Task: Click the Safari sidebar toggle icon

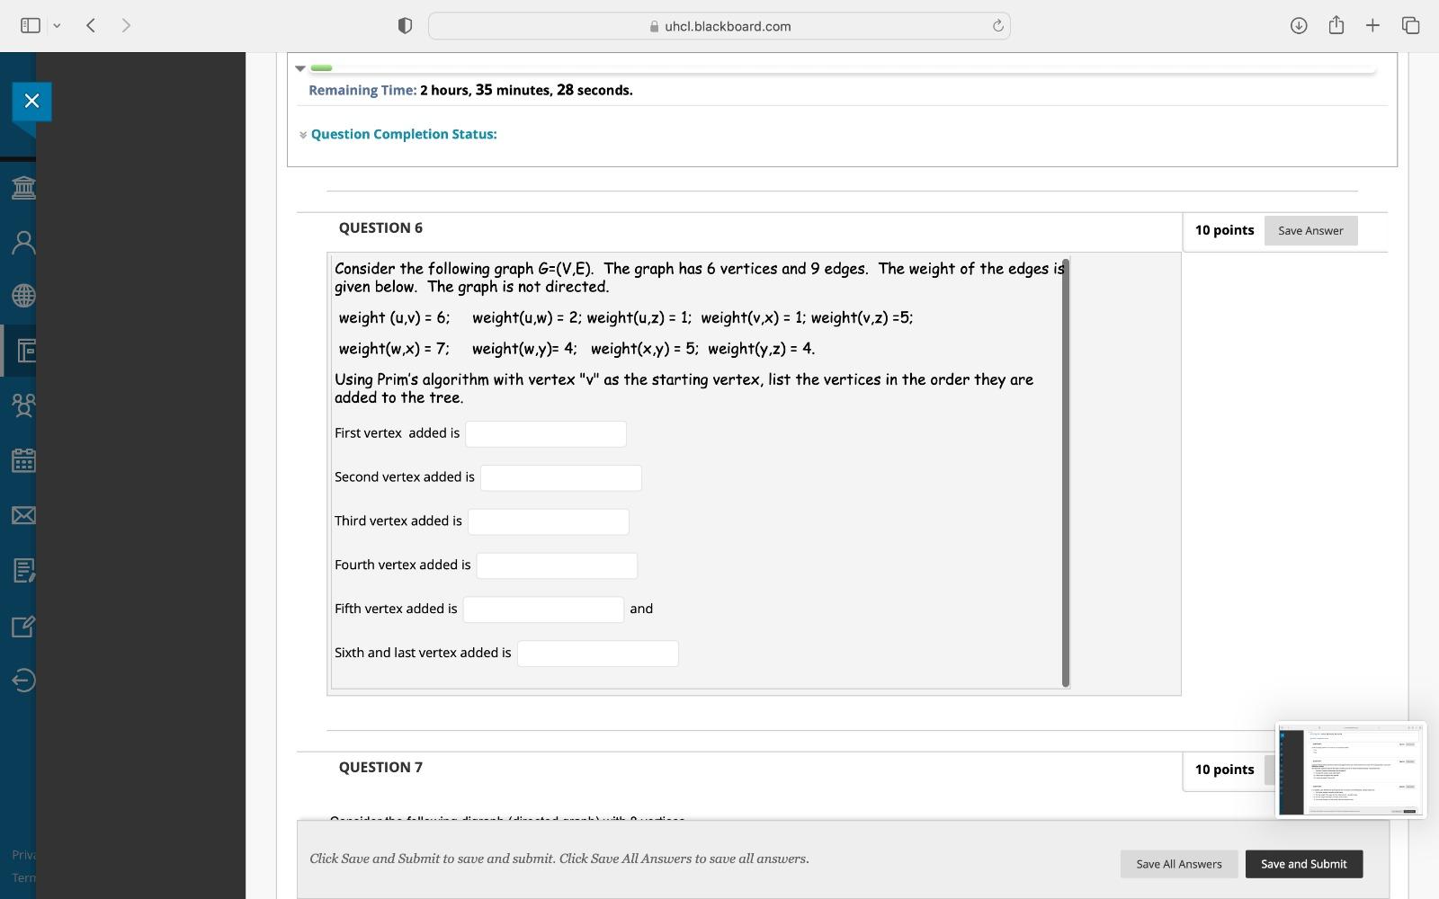Action: (30, 26)
